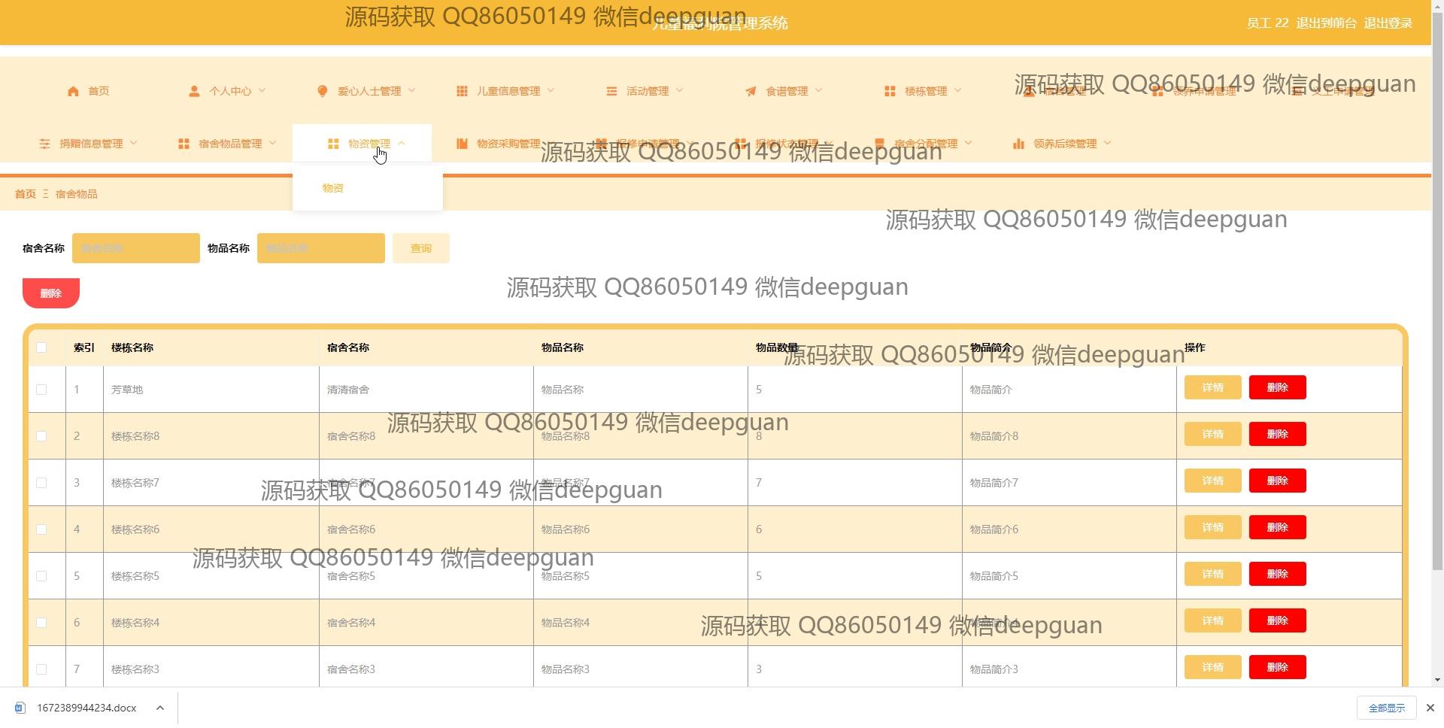1444x728 pixels.
Task: Click the 活动管理 list icon
Action: (x=611, y=91)
